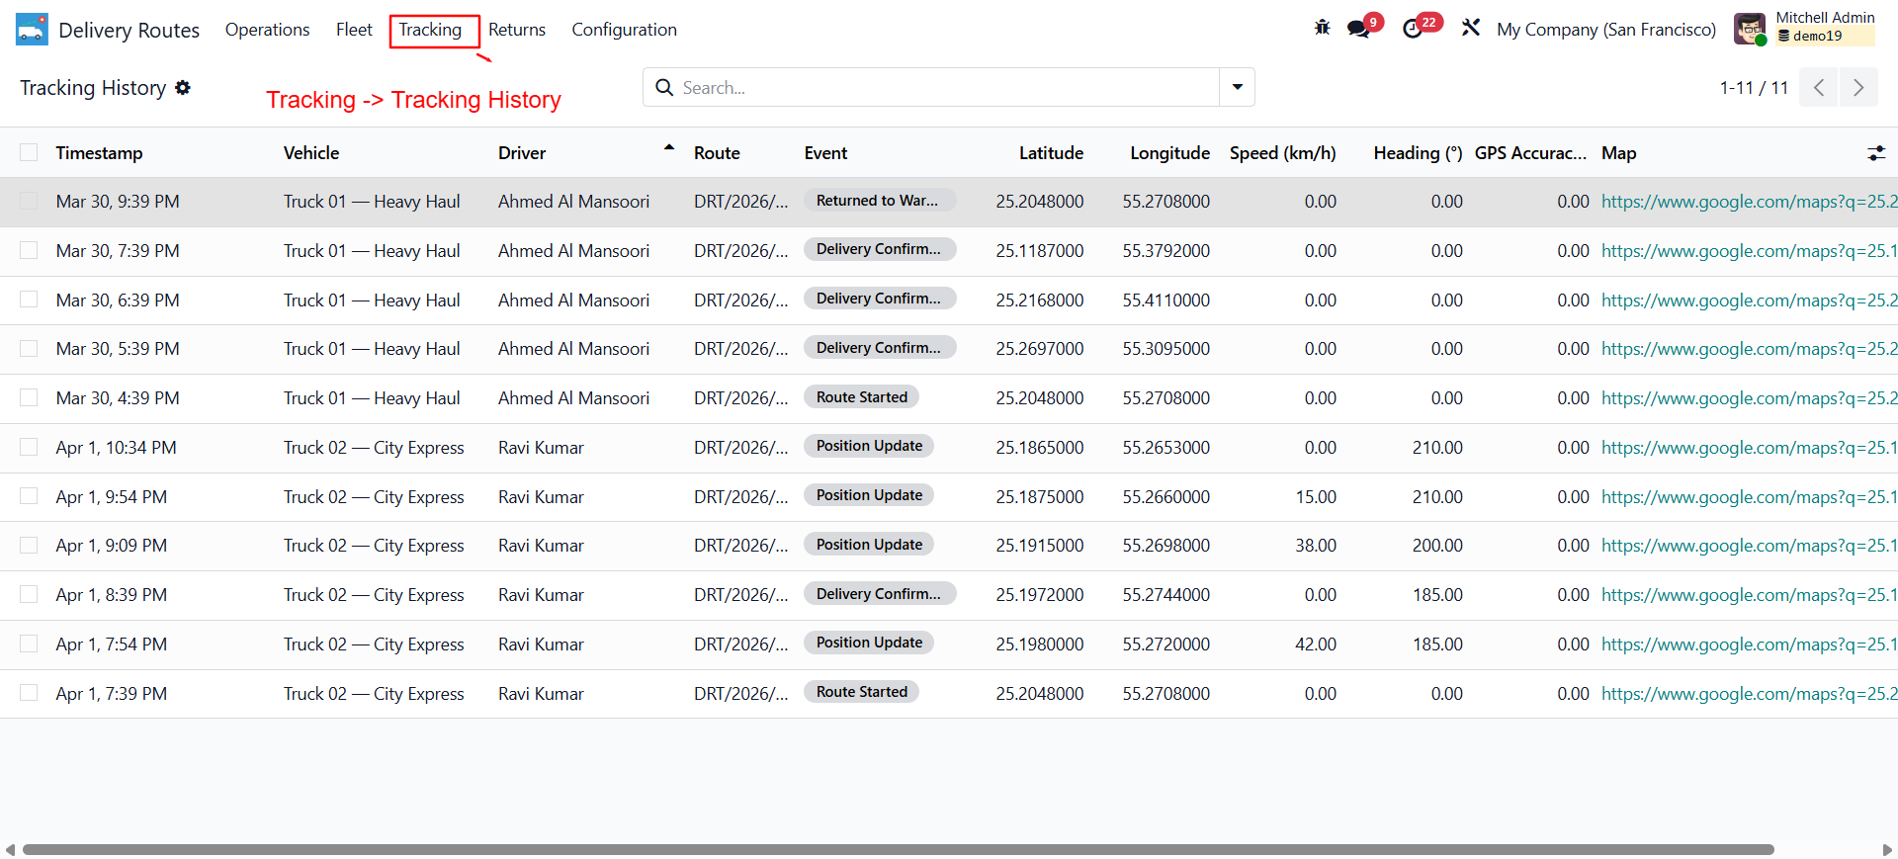The width and height of the screenshot is (1898, 859).
Task: Click the Delivery Routes app title
Action: coord(129,31)
